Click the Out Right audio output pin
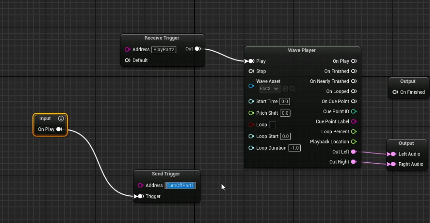Screen dimensions: 430x223 click(x=354, y=162)
